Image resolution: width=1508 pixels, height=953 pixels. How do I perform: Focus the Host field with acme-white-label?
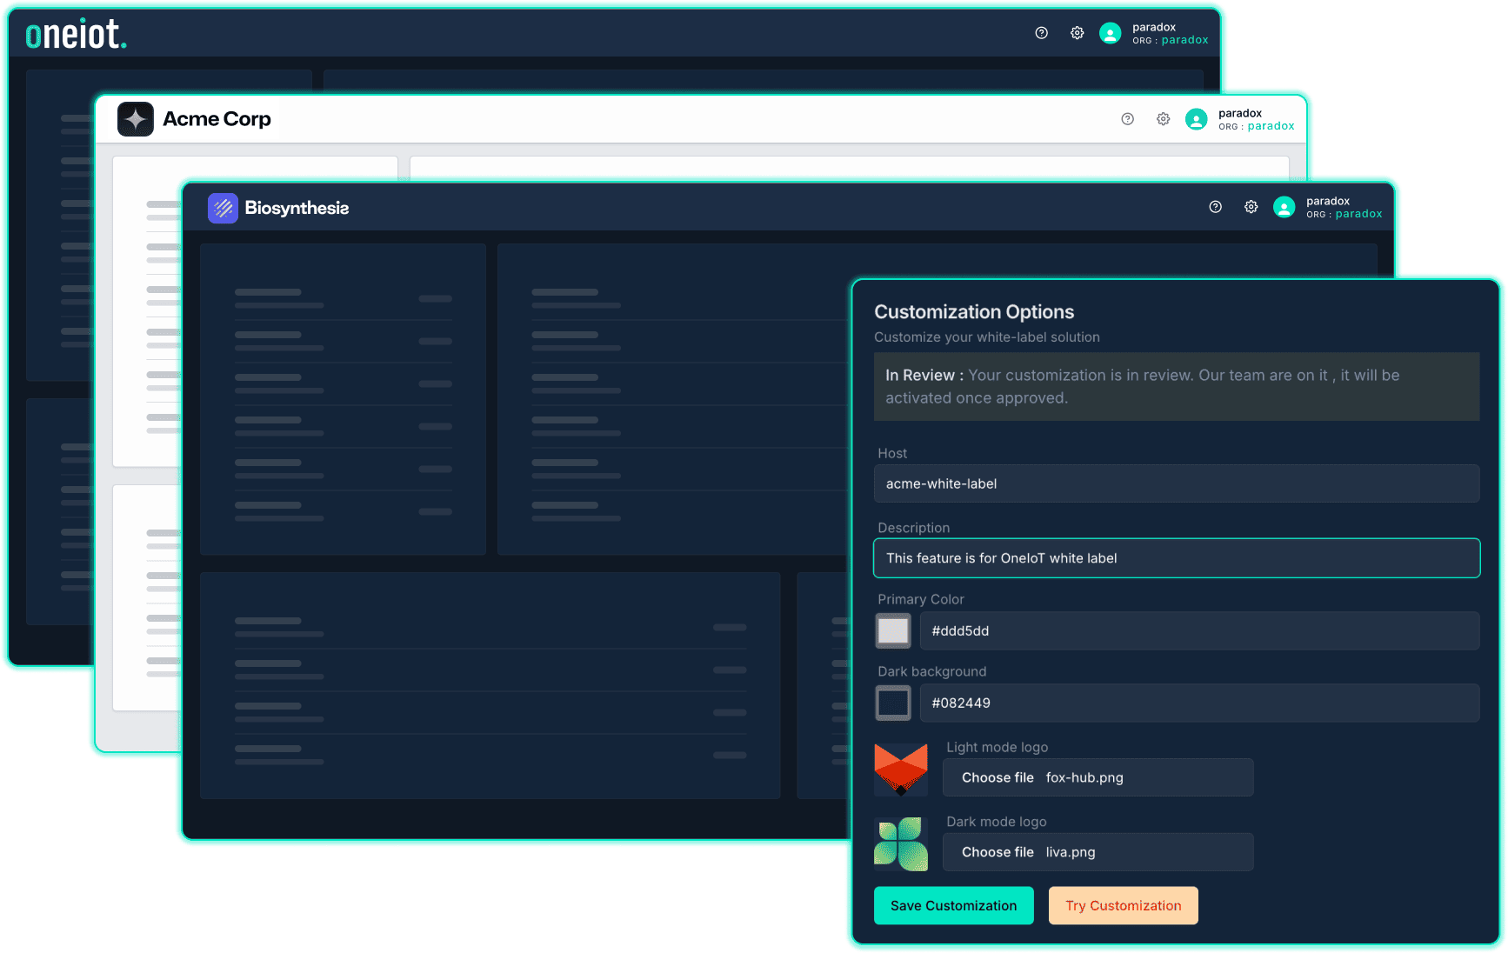point(1177,483)
